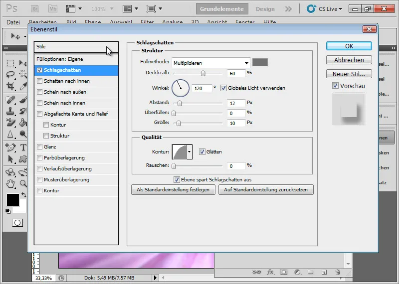The width and height of the screenshot is (399, 284).
Task: Expand more workspaces with double chevron
Action: point(288,9)
